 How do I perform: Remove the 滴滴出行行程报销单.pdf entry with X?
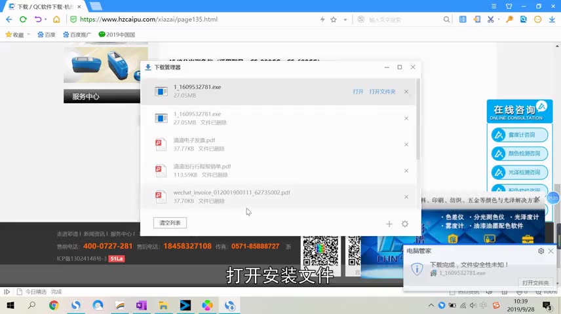(x=406, y=171)
